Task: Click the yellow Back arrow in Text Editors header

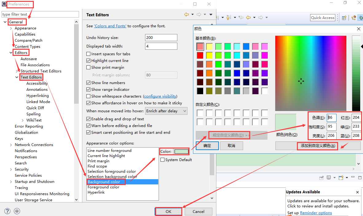Action: pos(186,14)
